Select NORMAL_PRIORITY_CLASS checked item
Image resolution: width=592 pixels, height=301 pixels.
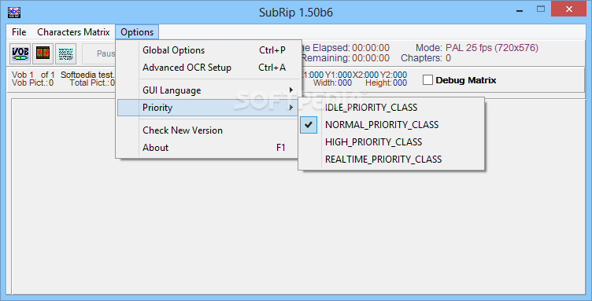(391, 125)
